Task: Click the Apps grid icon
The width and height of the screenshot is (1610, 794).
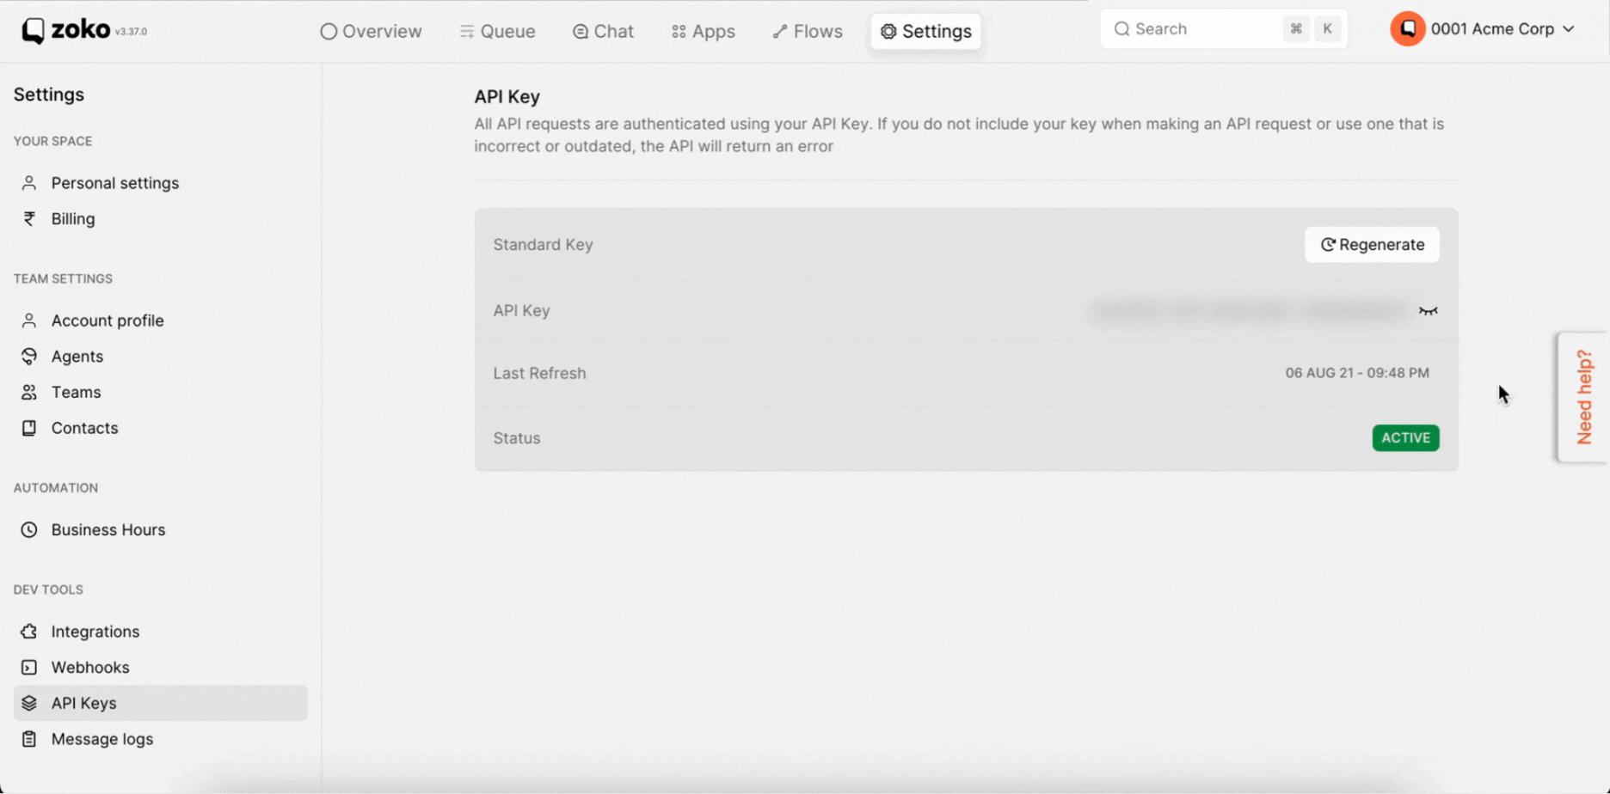Action: coord(679,32)
